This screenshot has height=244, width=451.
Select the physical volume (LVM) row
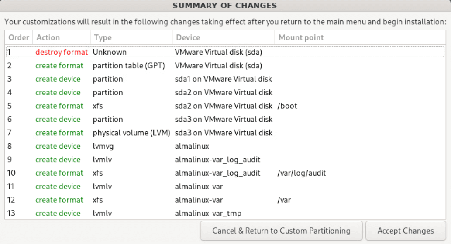coord(225,133)
